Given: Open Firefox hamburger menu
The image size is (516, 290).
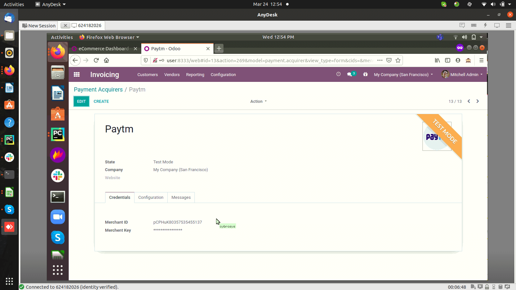Looking at the screenshot, I should click(x=481, y=60).
